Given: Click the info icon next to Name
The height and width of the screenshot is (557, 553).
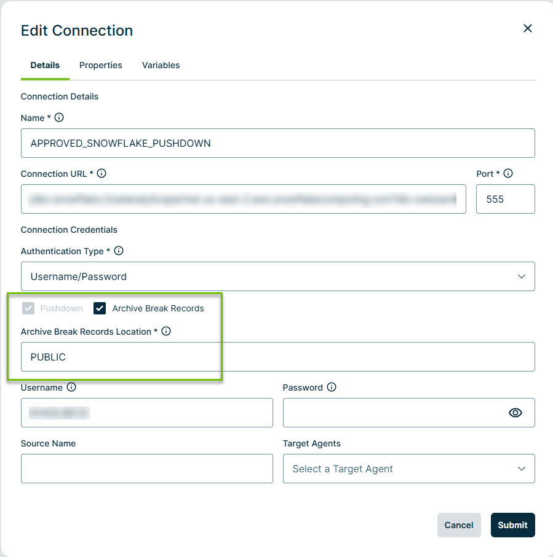Looking at the screenshot, I should 59,117.
